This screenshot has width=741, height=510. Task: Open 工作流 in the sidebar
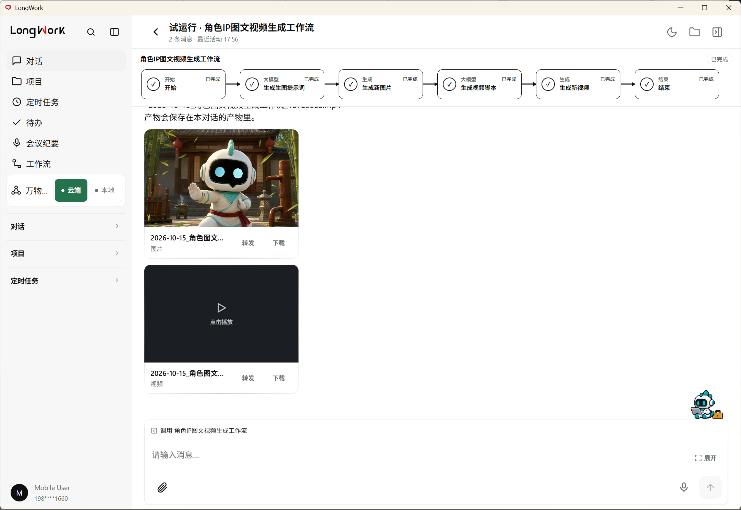pos(66,164)
